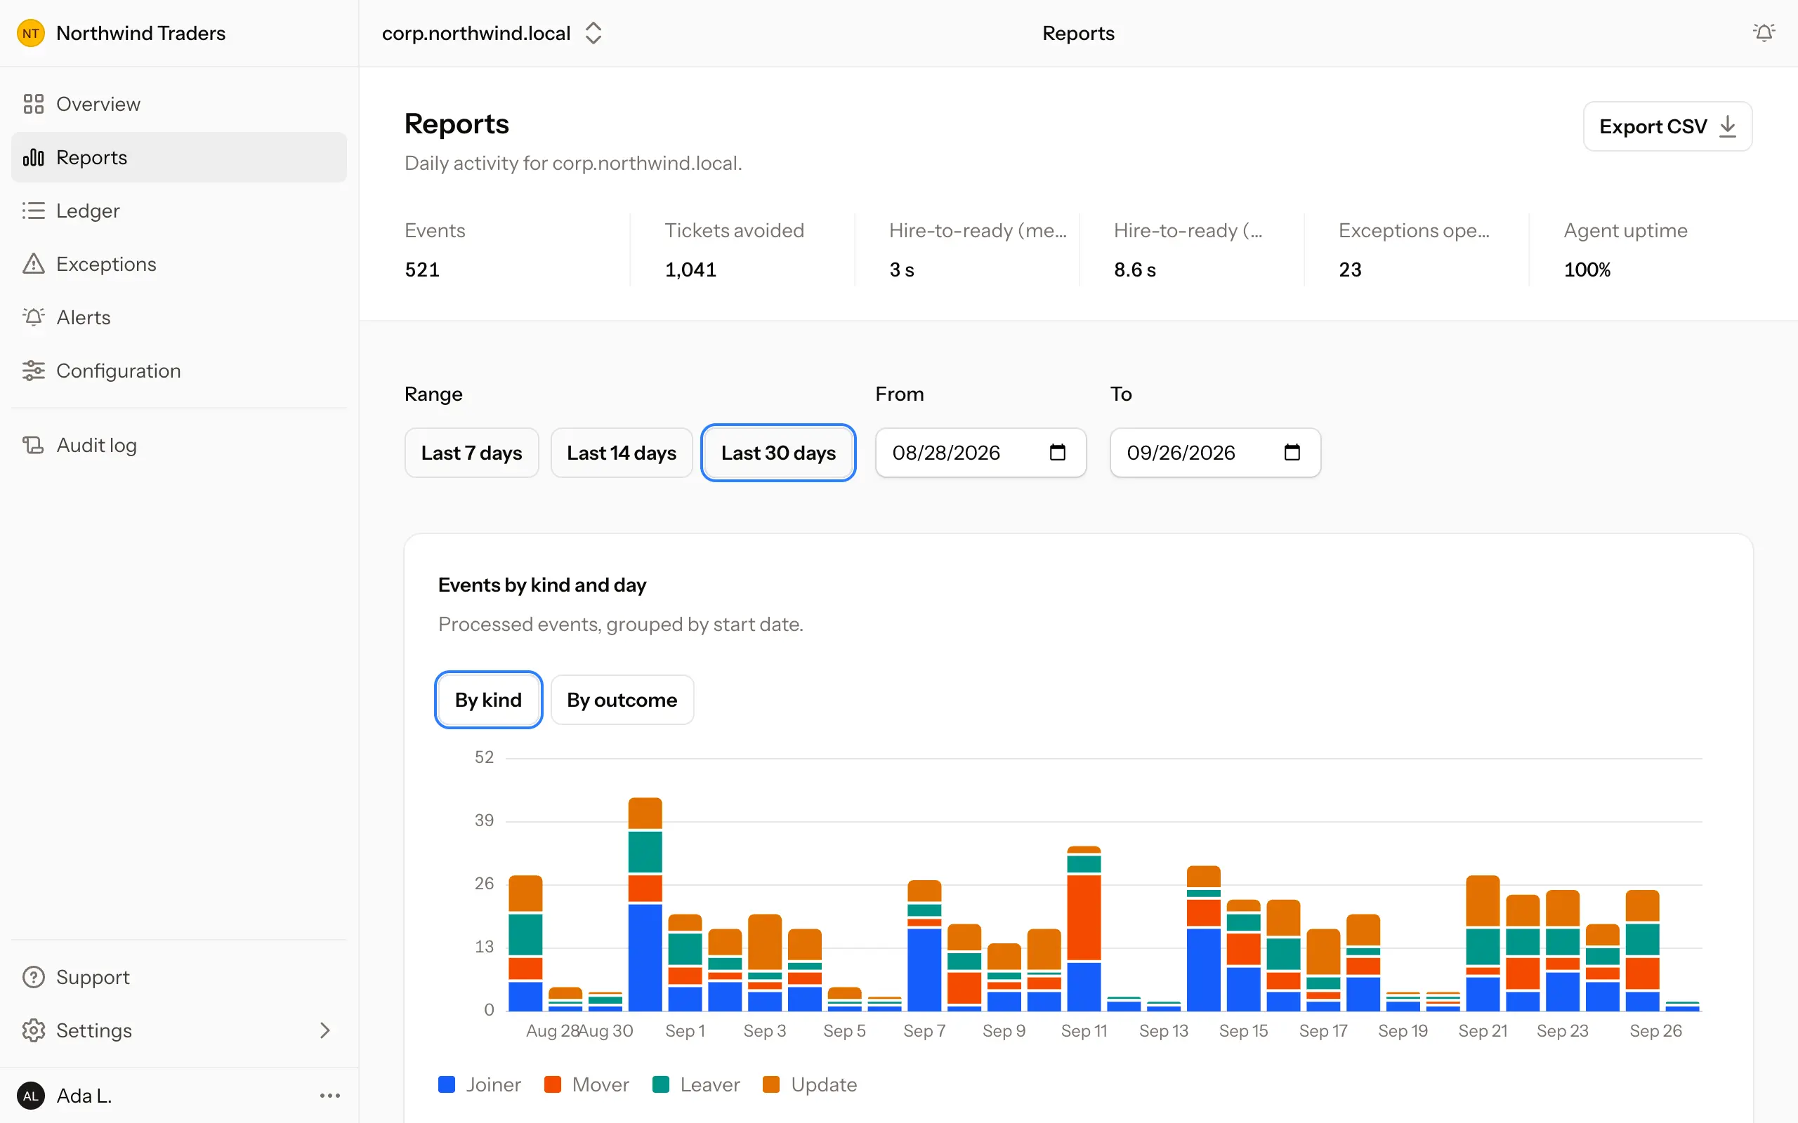Click the From date field 08/28/2026
Viewport: 1798px width, 1123px height.
[x=980, y=452]
